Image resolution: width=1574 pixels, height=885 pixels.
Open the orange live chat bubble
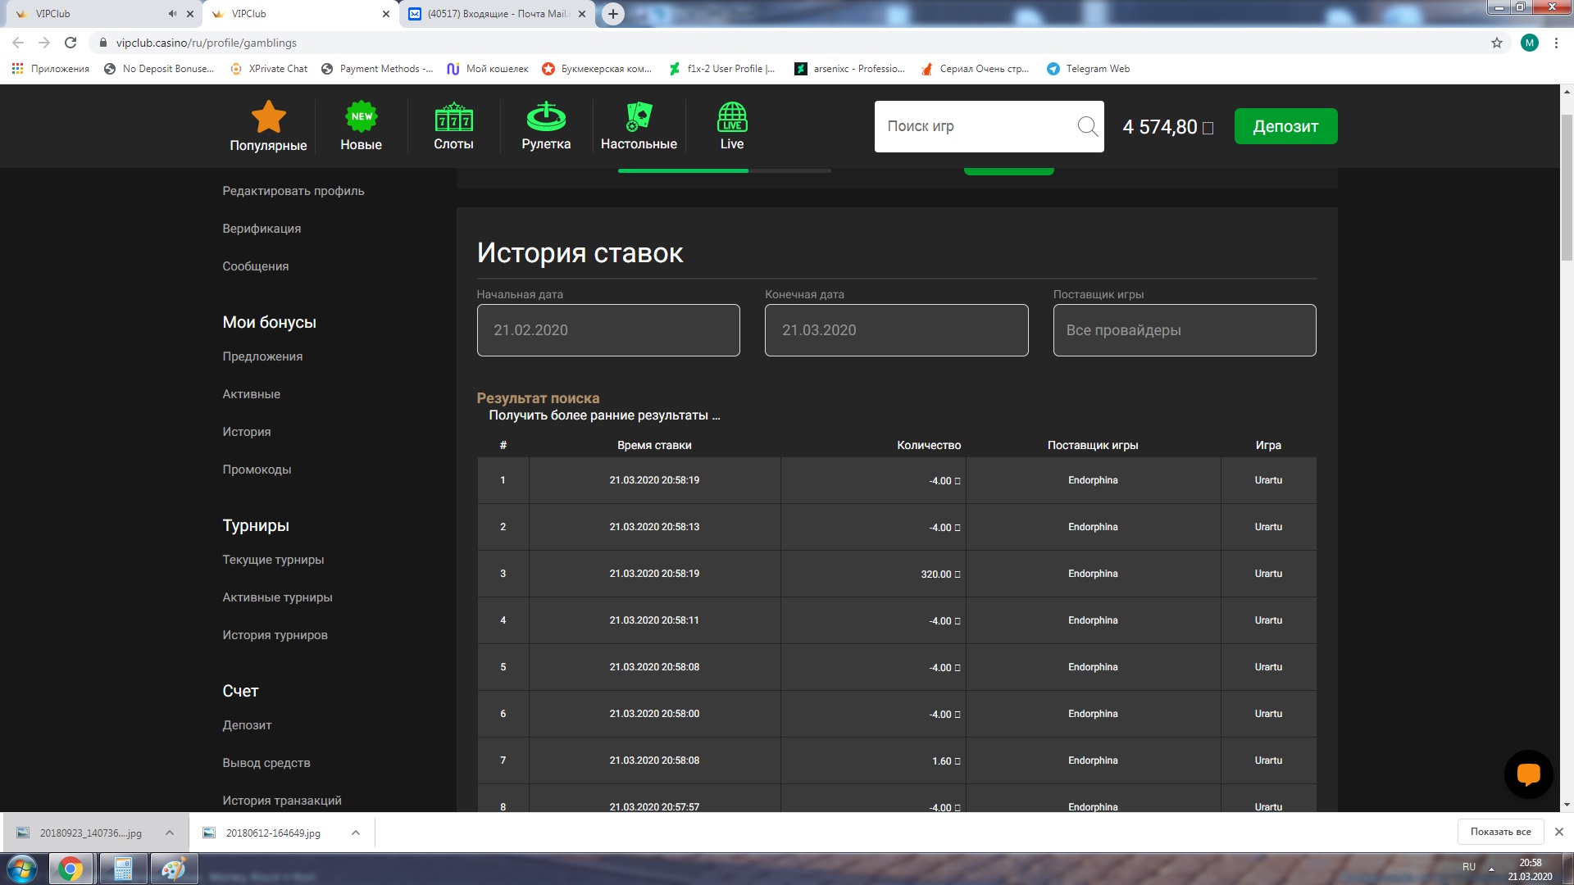click(x=1528, y=774)
